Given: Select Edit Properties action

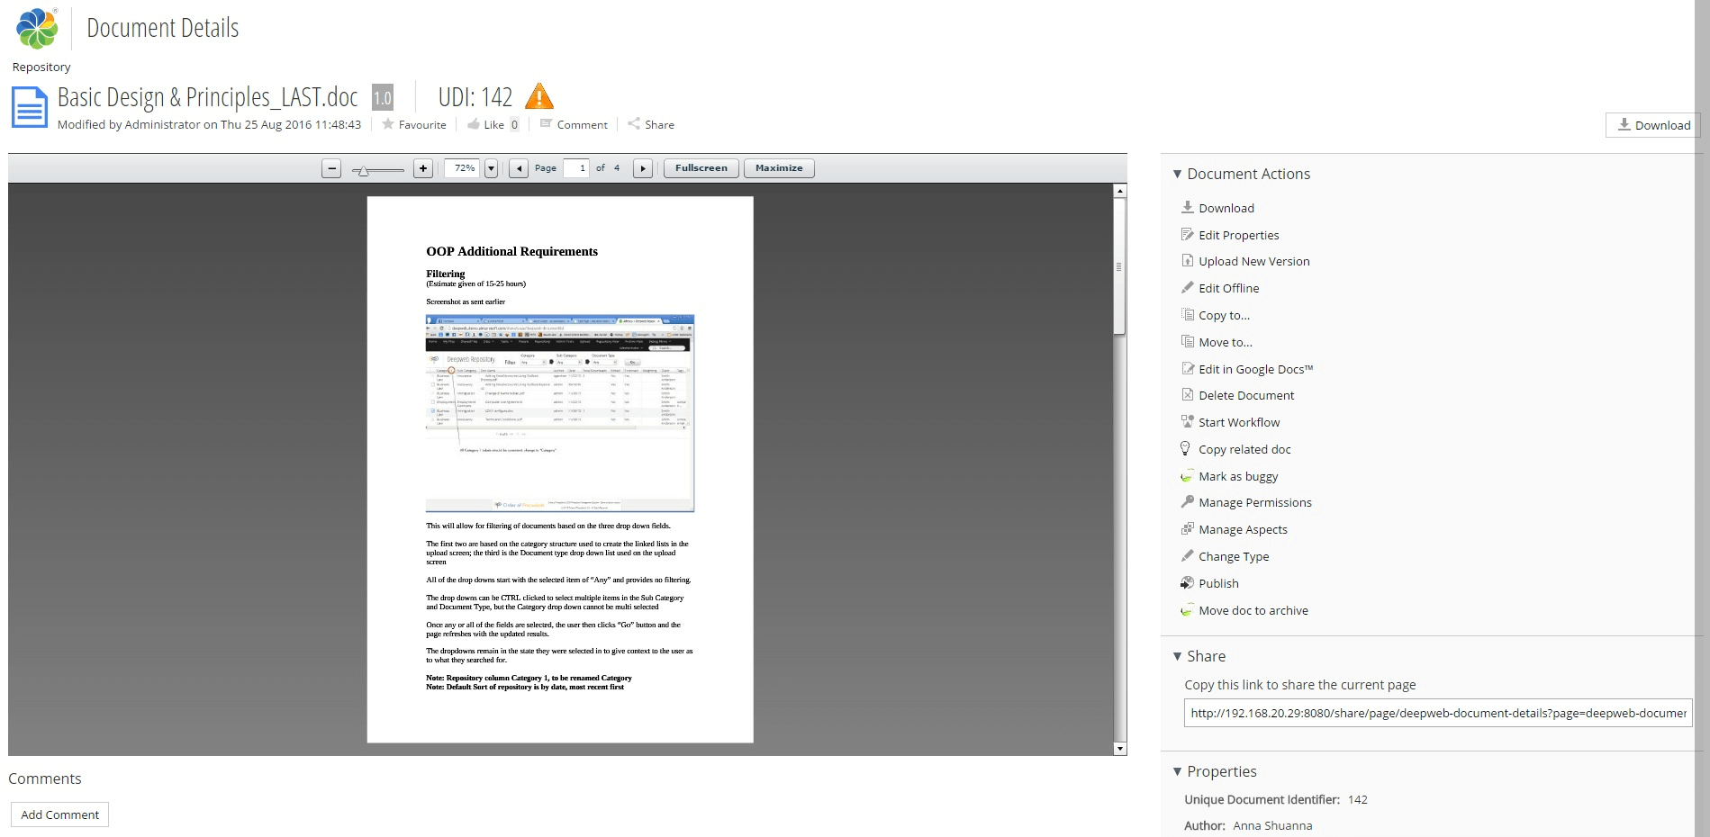Looking at the screenshot, I should 1238,235.
